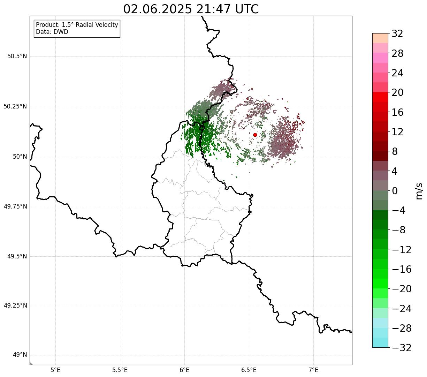Viewport: 427px width, 377px height.
Task: Click the 6.5°E longitude label
Action: [x=249, y=370]
